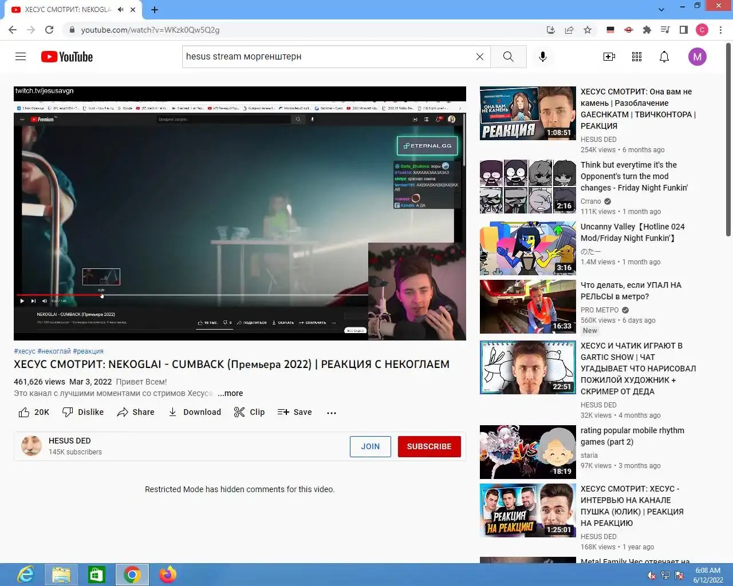The image size is (733, 586).
Task: Like the video (20K)
Action: (x=34, y=412)
